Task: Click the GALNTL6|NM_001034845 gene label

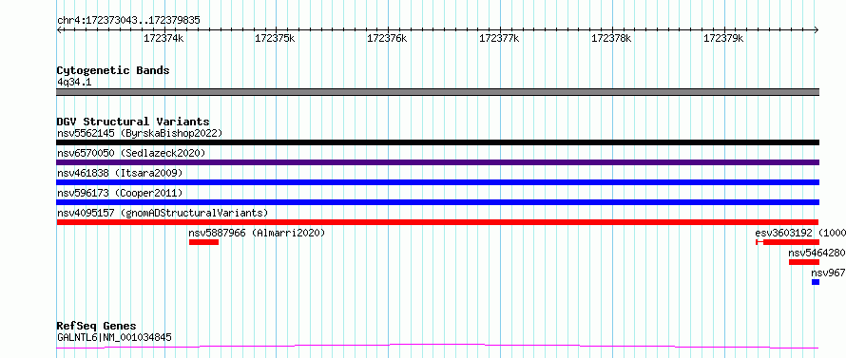Action: [114, 338]
